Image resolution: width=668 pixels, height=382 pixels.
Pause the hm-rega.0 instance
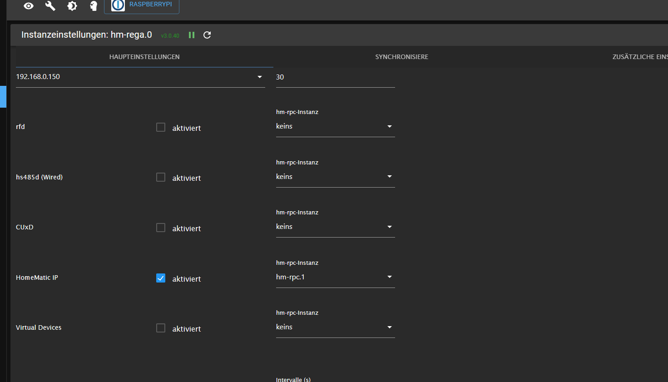click(192, 35)
